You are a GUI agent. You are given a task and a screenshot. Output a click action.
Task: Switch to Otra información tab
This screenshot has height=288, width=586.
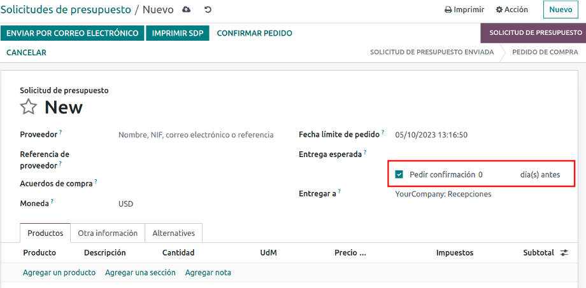[x=108, y=233]
